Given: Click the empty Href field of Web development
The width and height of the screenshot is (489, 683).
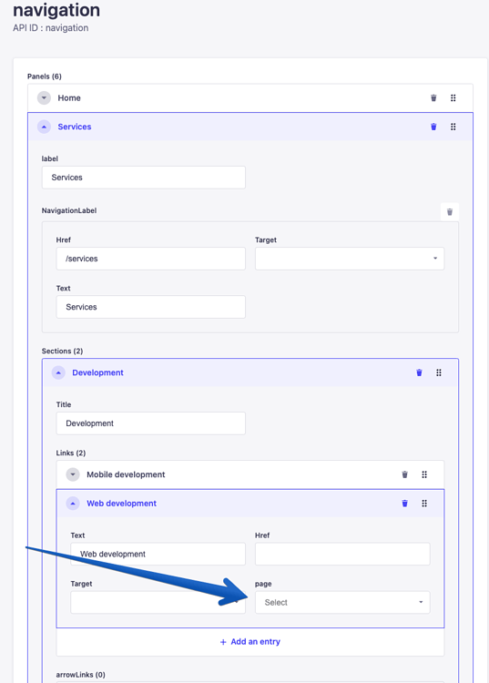Looking at the screenshot, I should click(x=342, y=554).
